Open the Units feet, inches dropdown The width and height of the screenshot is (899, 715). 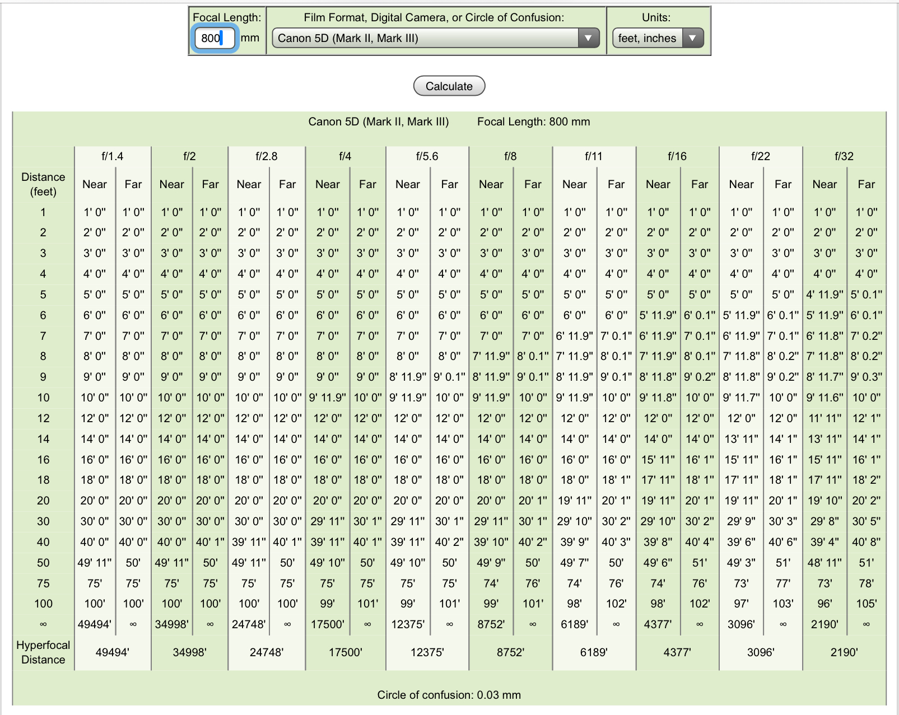click(x=658, y=38)
